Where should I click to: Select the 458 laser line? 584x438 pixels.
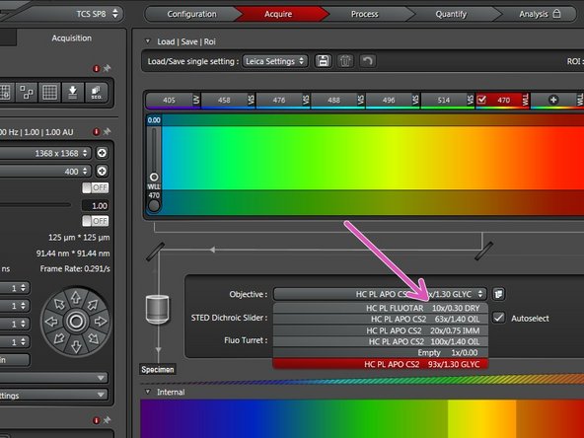[228, 100]
